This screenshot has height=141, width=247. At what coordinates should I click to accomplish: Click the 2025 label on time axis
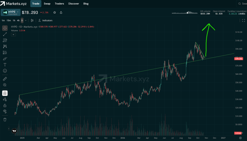(x=22, y=138)
